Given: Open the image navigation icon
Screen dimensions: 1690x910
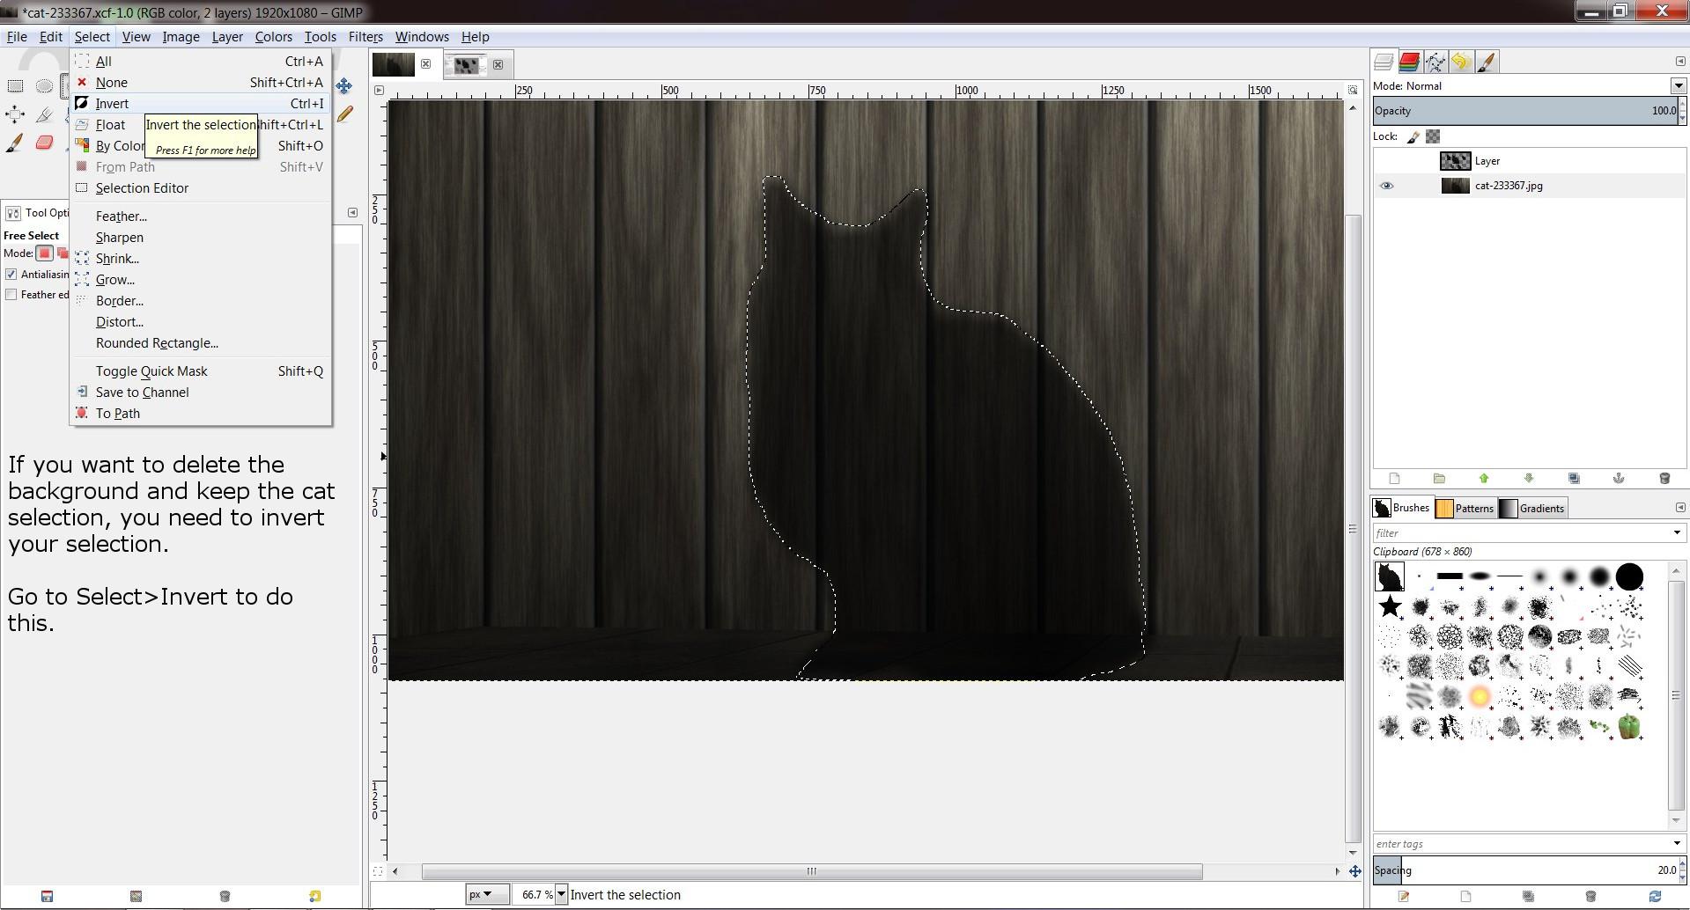Looking at the screenshot, I should (1354, 871).
